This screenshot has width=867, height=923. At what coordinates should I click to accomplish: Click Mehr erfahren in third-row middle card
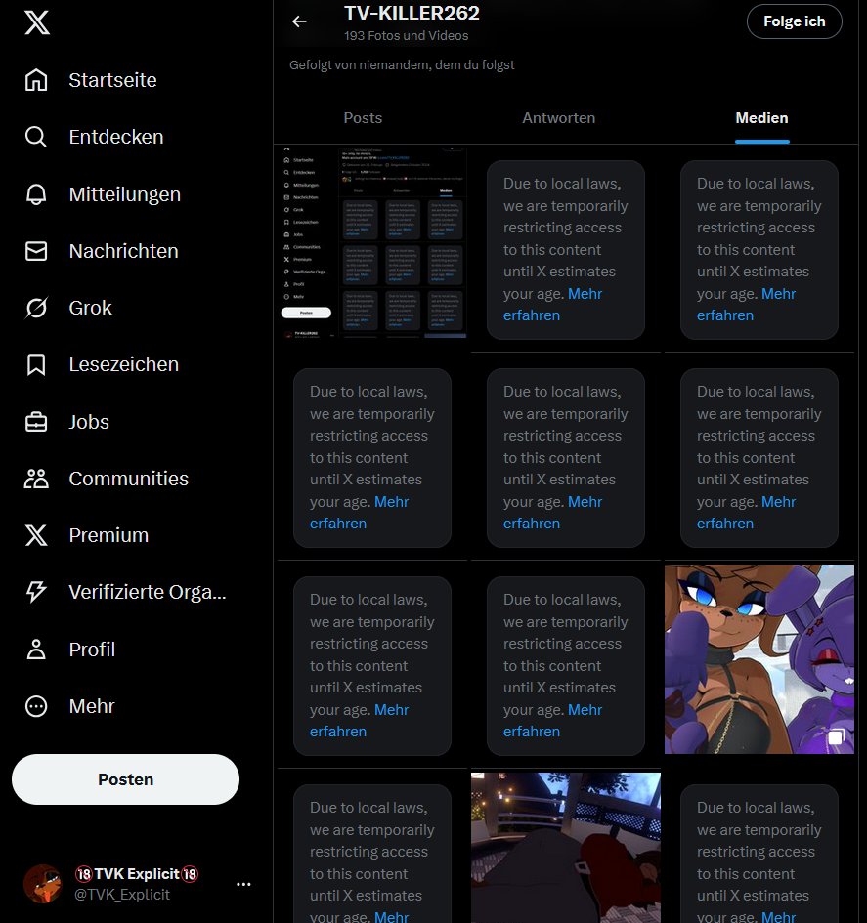[552, 721]
